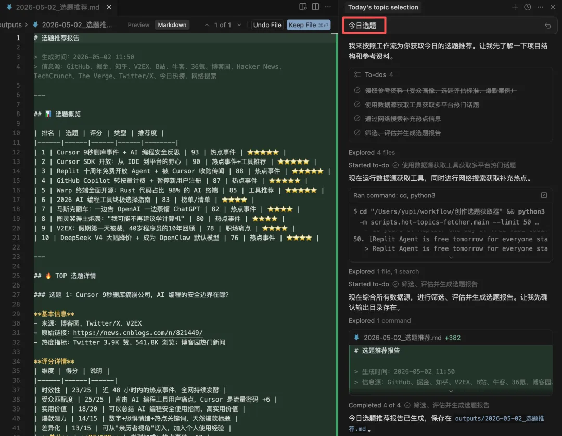Screen dimensions: 562x436
Task: Click the revert arrow on 今日选题 message
Action: [547, 26]
